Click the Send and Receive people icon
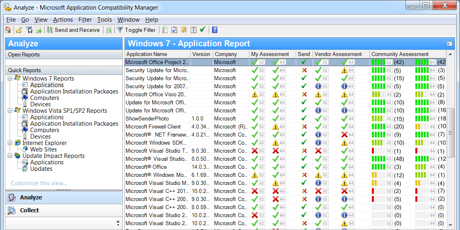460x230 pixels. pos(50,30)
